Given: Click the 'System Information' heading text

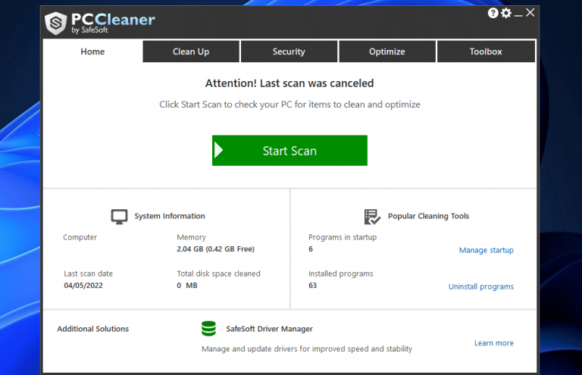Looking at the screenshot, I should 170,216.
